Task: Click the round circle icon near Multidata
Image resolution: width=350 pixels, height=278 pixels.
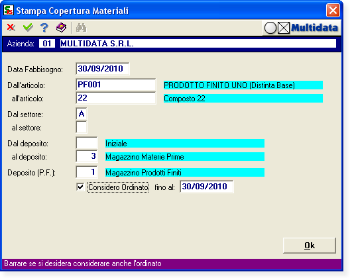Action: 270,28
